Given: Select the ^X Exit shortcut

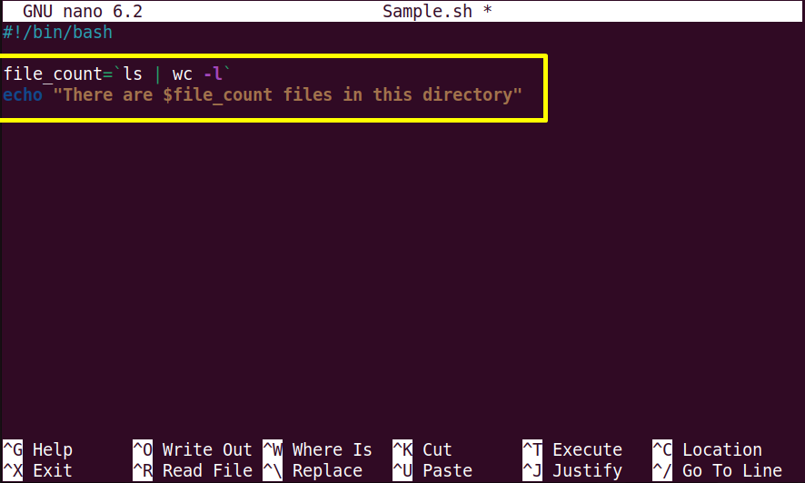Looking at the screenshot, I should 38,470.
